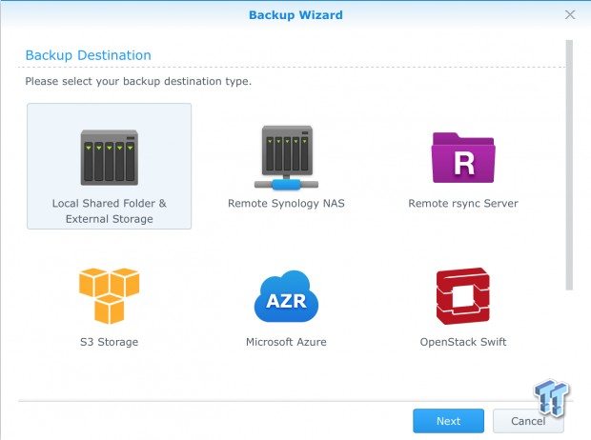This screenshot has width=591, height=440.
Task: Select the red OpenStack Swift icon
Action: pyautogui.click(x=463, y=296)
